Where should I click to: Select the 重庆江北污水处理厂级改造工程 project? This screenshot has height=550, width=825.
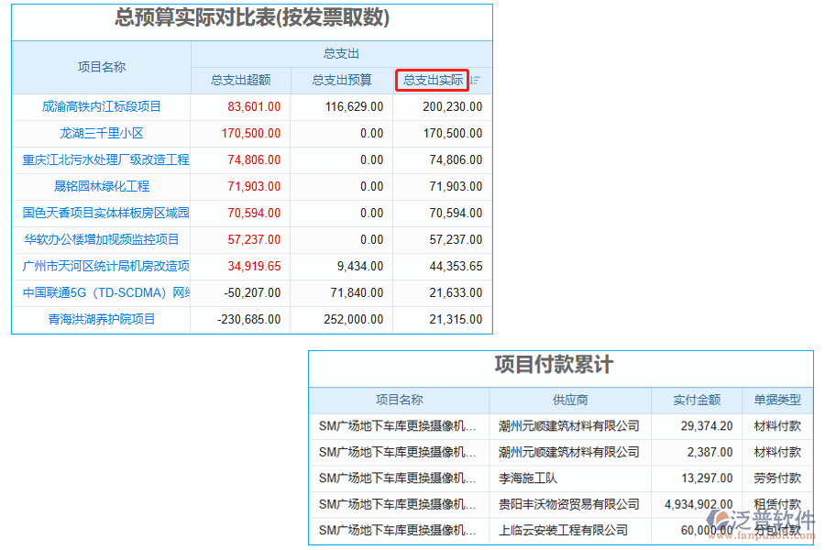click(x=99, y=159)
